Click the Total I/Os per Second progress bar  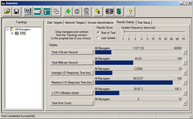(138, 52)
